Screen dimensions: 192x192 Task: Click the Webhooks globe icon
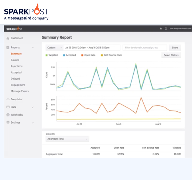click(8, 115)
